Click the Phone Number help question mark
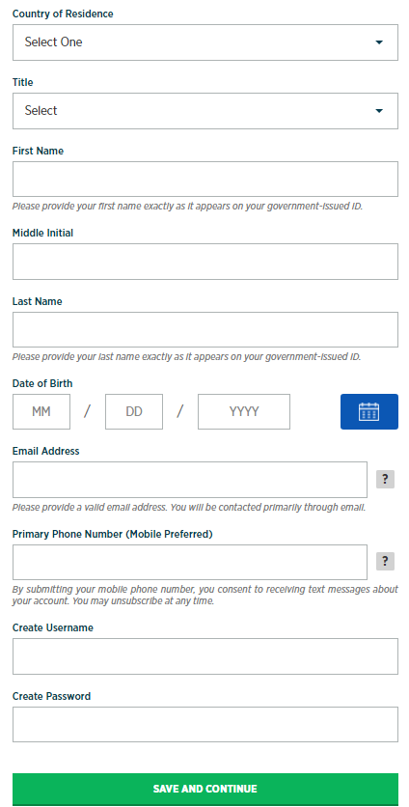Viewport: 409px width, 807px height. coord(385,561)
